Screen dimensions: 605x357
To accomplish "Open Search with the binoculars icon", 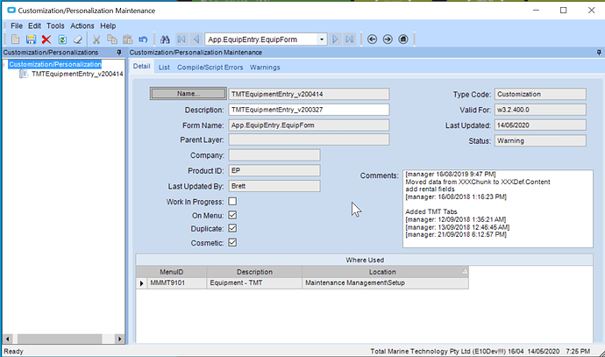I will 164,39.
